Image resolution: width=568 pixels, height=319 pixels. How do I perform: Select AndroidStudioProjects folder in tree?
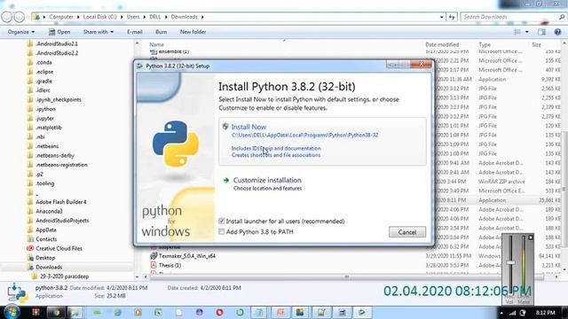pyautogui.click(x=62, y=221)
